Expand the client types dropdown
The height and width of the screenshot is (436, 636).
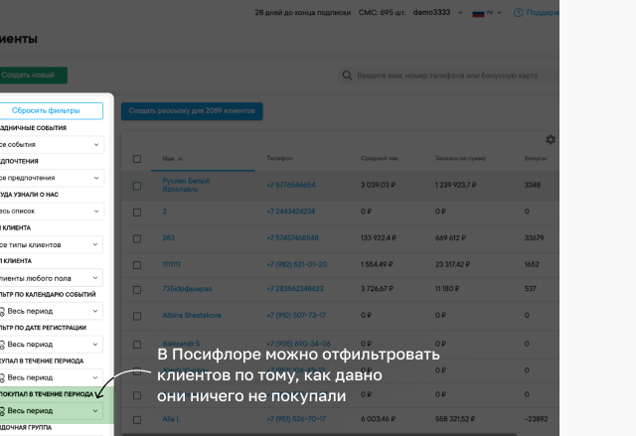click(x=51, y=244)
